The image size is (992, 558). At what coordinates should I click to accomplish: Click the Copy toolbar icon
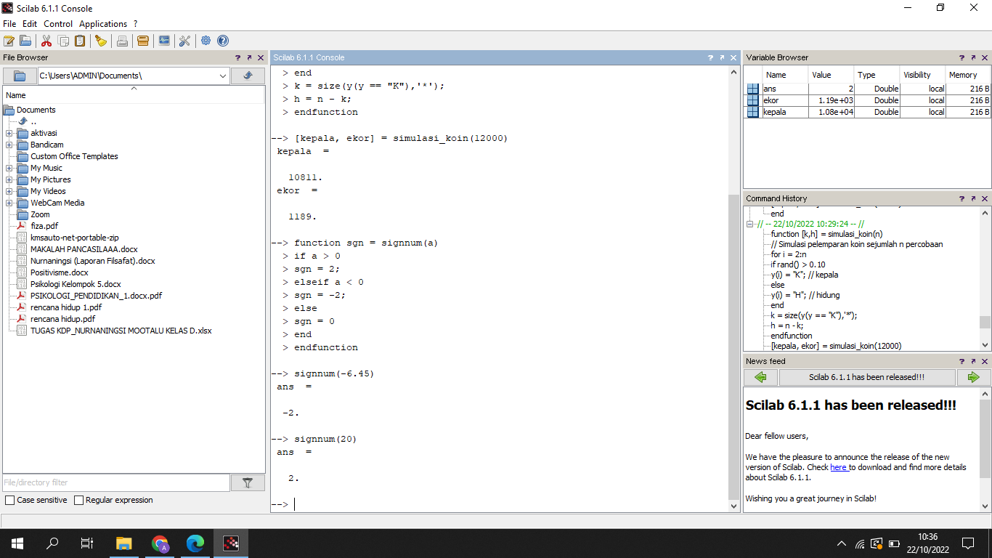[63, 41]
